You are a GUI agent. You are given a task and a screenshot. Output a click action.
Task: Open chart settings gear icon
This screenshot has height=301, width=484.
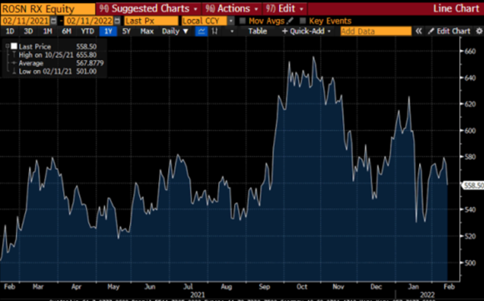(479, 31)
